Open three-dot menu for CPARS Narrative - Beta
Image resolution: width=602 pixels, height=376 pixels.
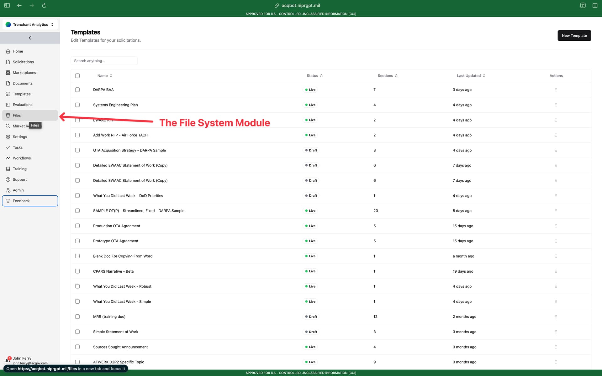point(556,271)
